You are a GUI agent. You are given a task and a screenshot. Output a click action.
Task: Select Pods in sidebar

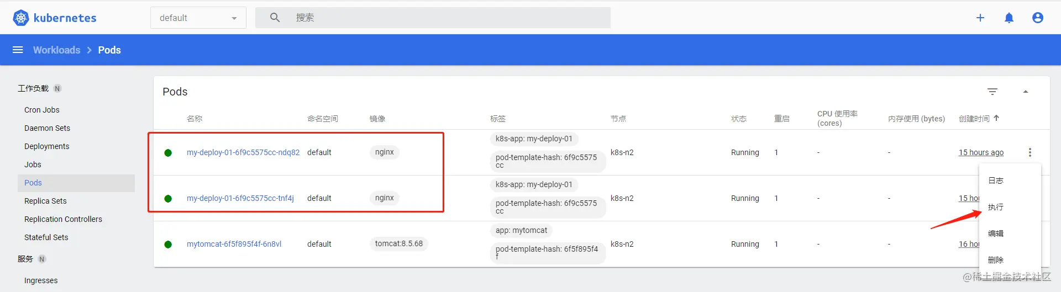76,183
